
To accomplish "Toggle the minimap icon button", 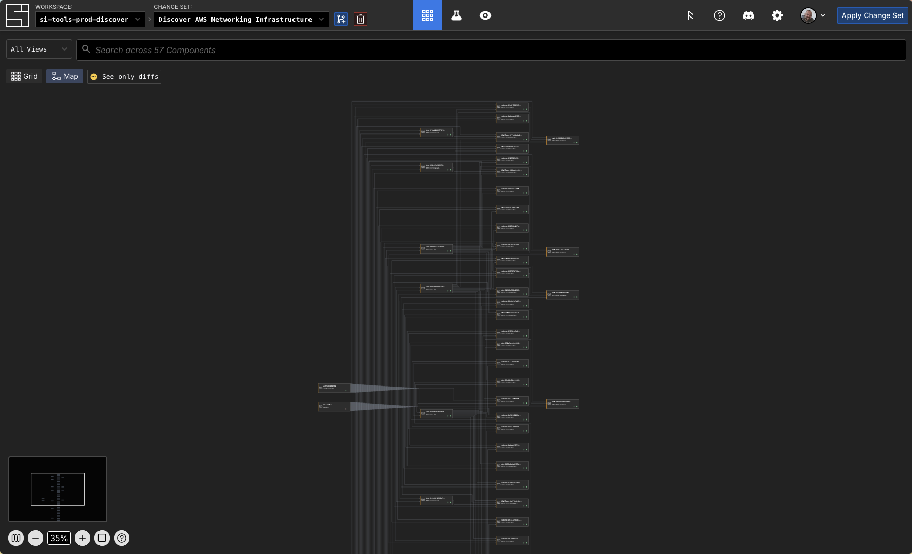I will click(x=16, y=538).
